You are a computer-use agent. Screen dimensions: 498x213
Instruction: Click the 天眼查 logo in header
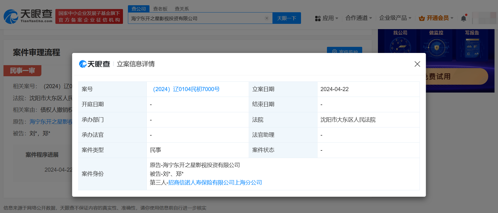[28, 16]
